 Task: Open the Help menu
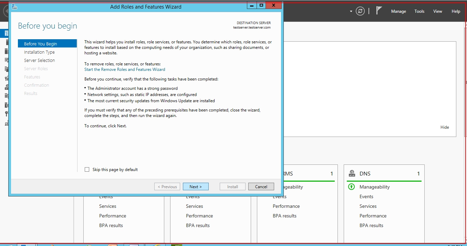pos(456,11)
